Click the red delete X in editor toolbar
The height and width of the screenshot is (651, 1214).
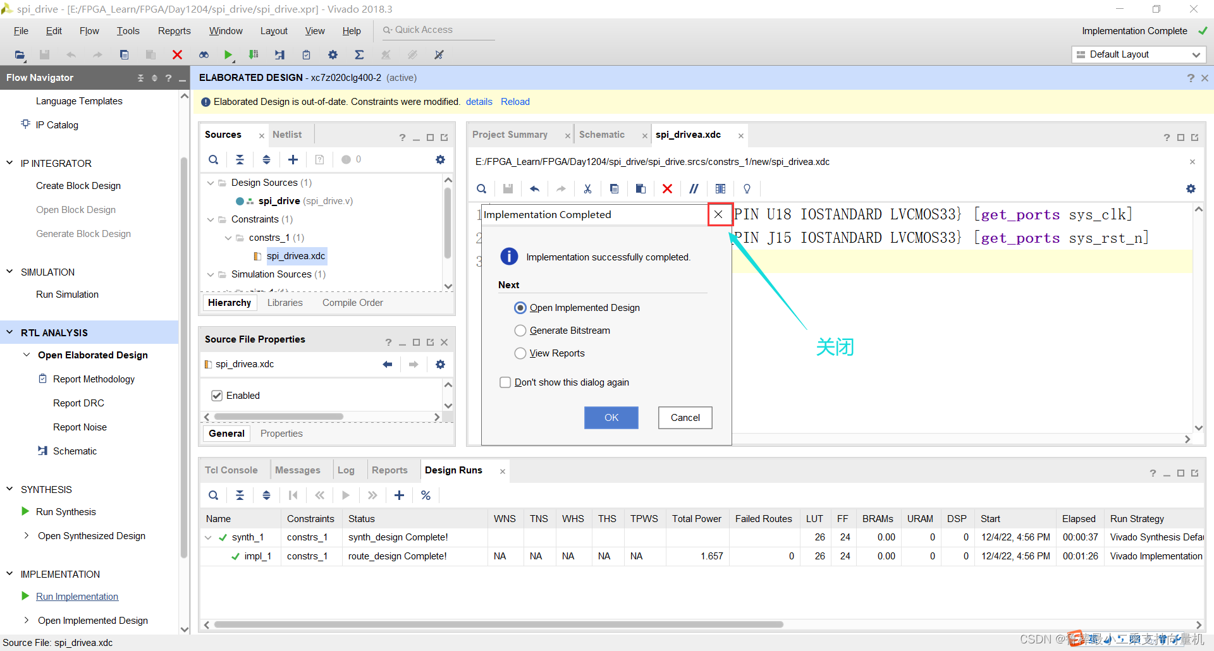pyautogui.click(x=667, y=188)
